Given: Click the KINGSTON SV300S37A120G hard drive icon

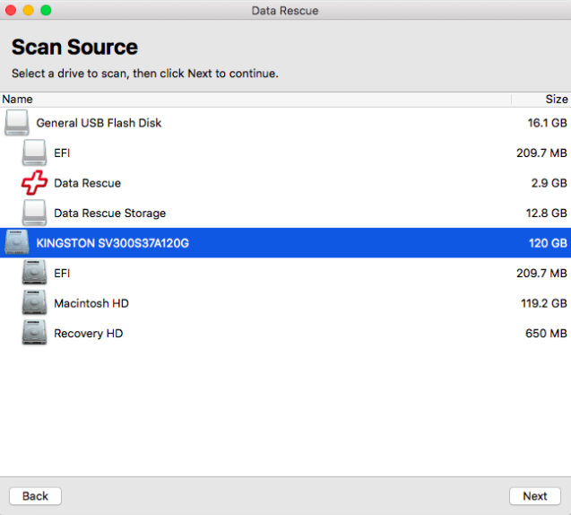Looking at the screenshot, I should coord(17,243).
